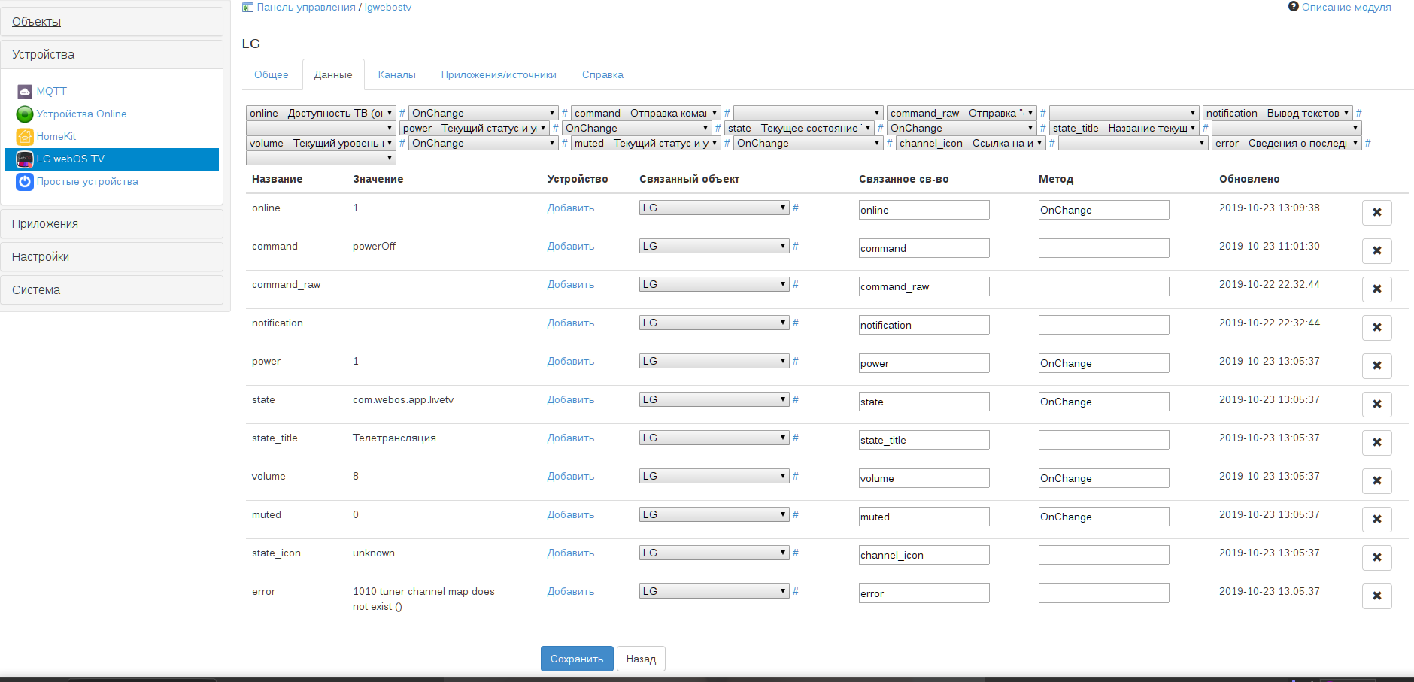Click the linked property field containing 'channel_icon'

point(924,555)
